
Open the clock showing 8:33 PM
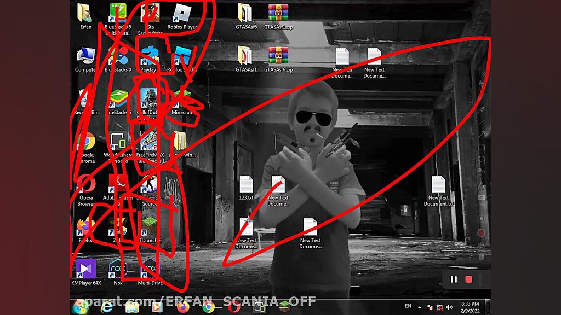(470, 307)
